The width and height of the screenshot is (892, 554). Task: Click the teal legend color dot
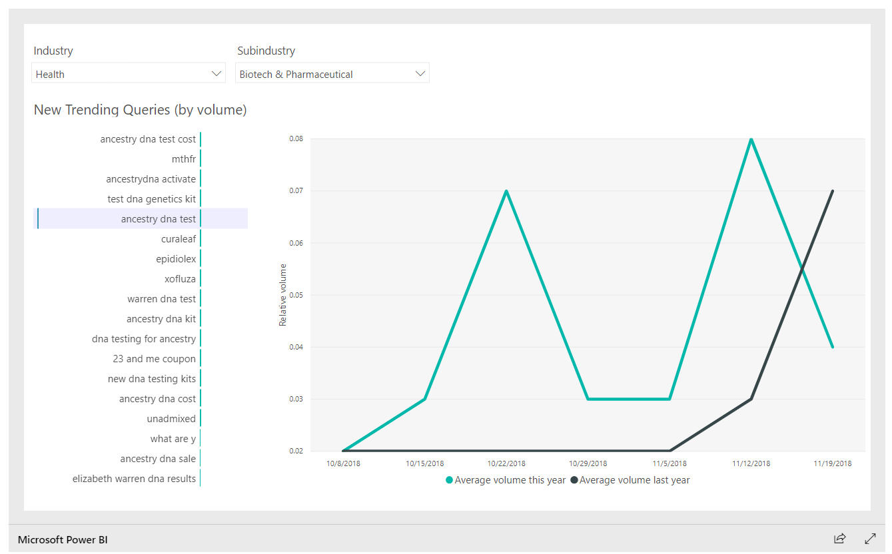pyautogui.click(x=450, y=480)
